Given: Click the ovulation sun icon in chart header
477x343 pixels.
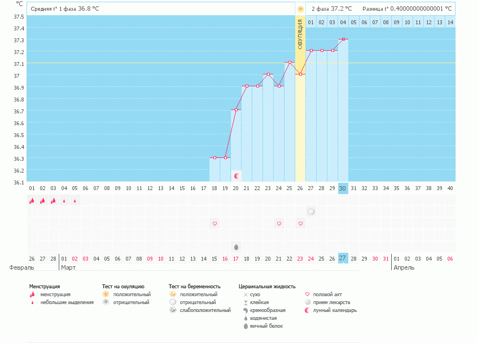Looking at the screenshot, I should [300, 9].
